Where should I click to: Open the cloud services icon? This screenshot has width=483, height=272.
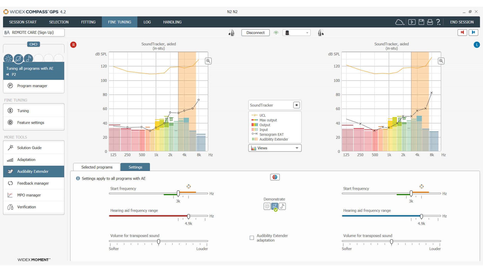(x=400, y=22)
